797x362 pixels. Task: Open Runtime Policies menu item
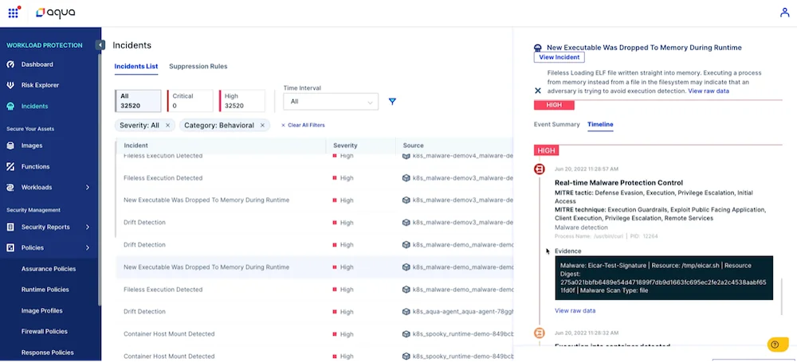pos(45,290)
